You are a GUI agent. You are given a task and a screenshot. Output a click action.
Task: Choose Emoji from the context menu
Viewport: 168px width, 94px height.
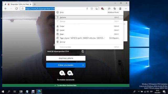point(89,12)
